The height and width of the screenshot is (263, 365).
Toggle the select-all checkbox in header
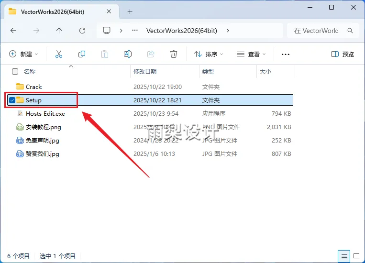tap(15, 71)
